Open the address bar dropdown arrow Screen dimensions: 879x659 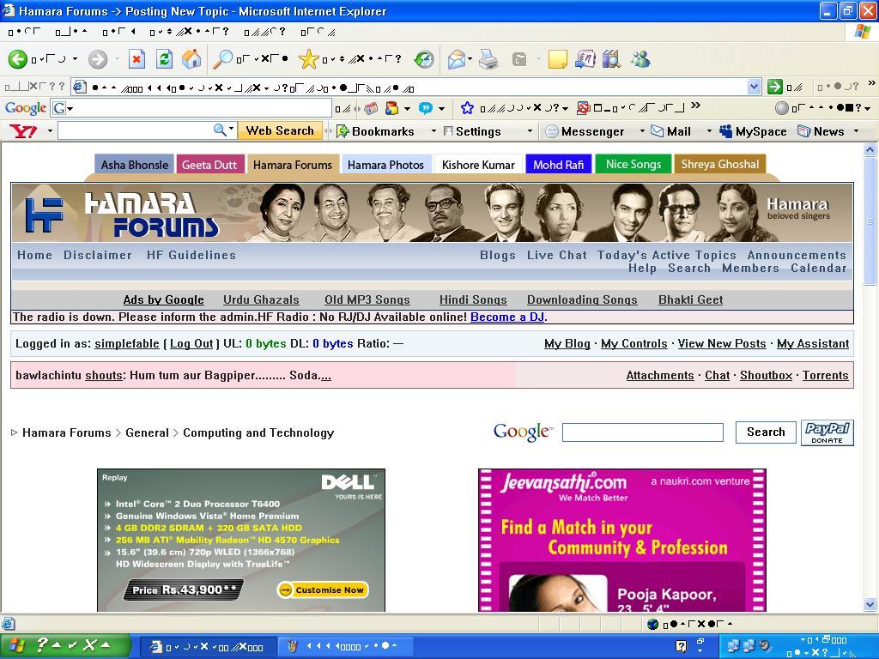754,87
